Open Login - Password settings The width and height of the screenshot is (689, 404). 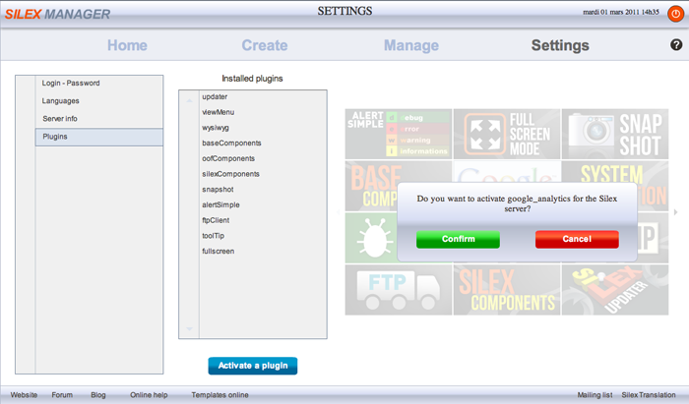point(99,83)
